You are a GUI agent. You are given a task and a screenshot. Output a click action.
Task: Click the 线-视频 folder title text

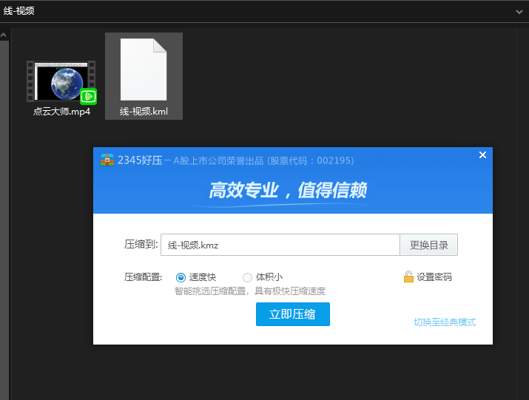(x=19, y=11)
